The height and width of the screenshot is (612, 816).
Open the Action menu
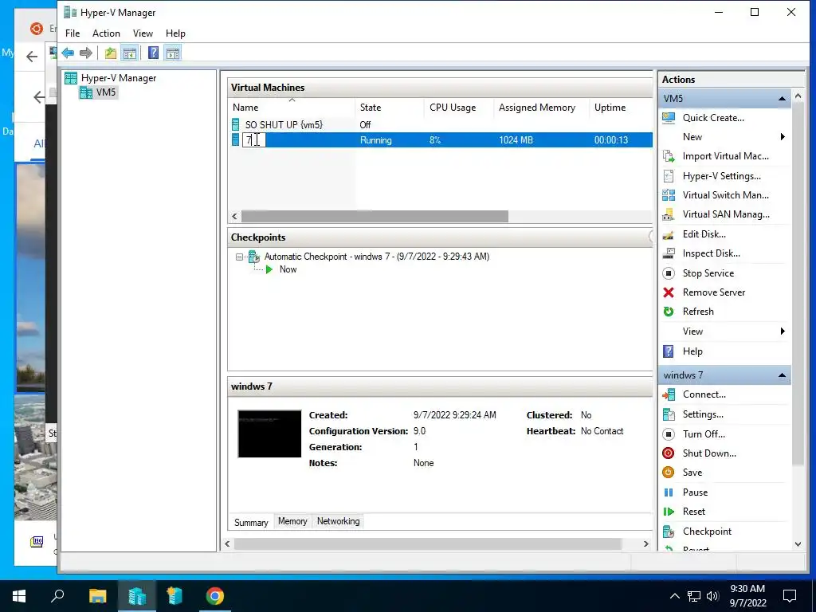pyautogui.click(x=106, y=33)
